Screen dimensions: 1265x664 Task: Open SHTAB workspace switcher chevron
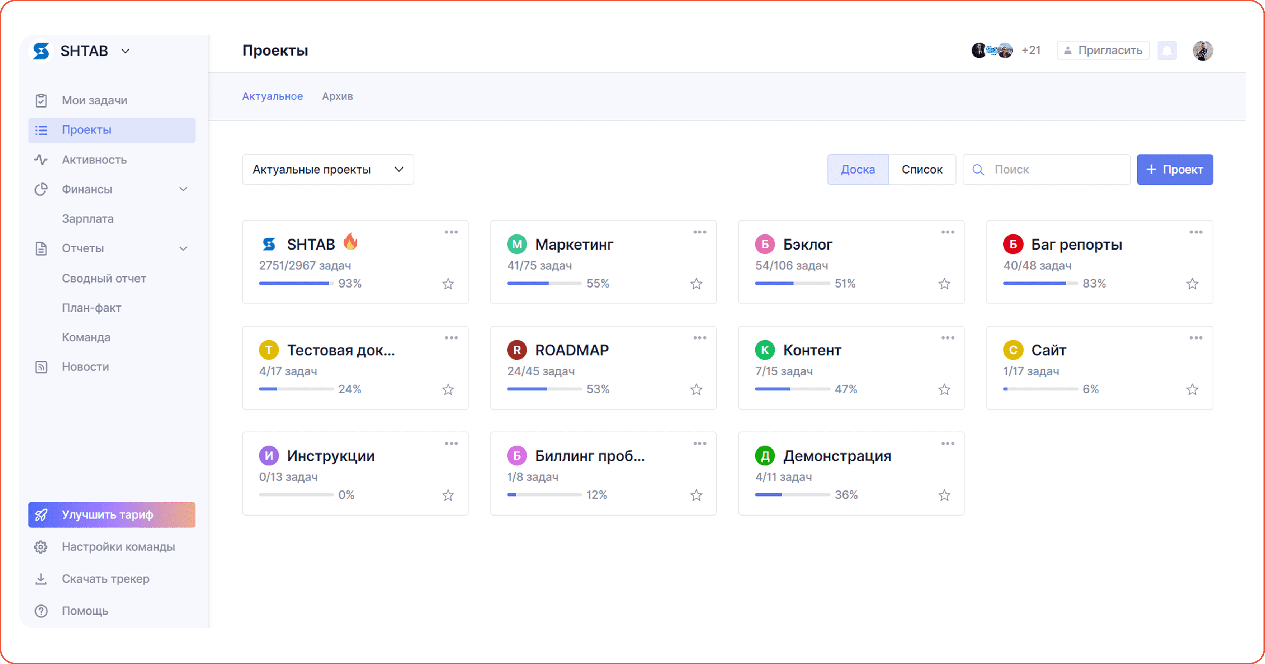click(126, 51)
